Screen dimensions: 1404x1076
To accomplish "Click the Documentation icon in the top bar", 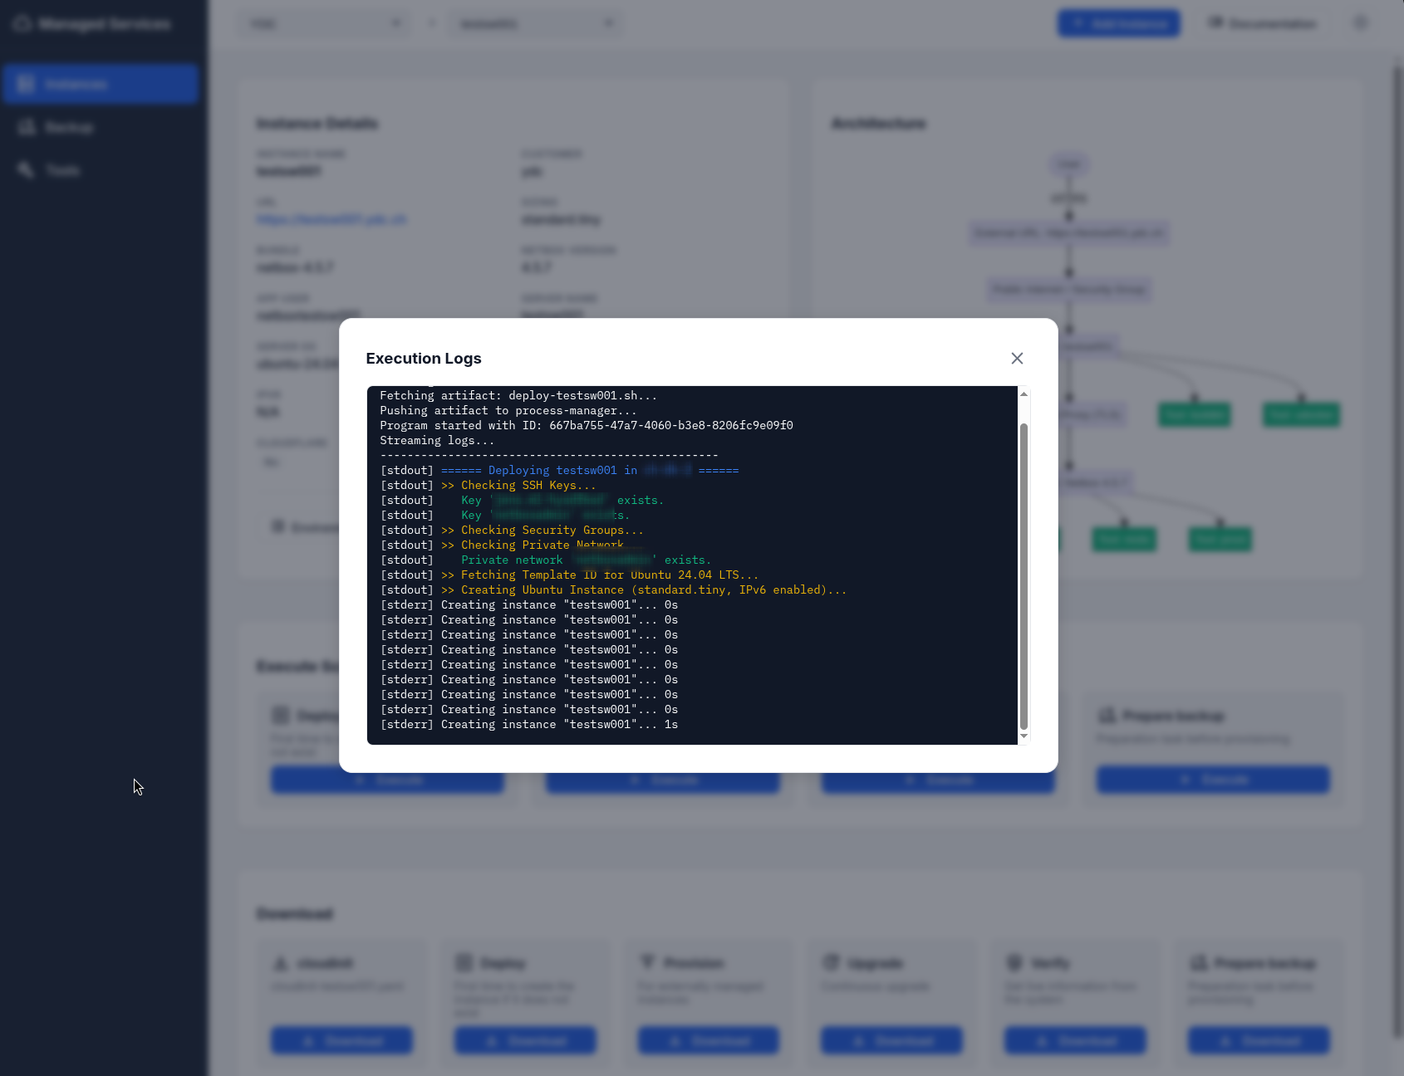I will [x=1214, y=23].
